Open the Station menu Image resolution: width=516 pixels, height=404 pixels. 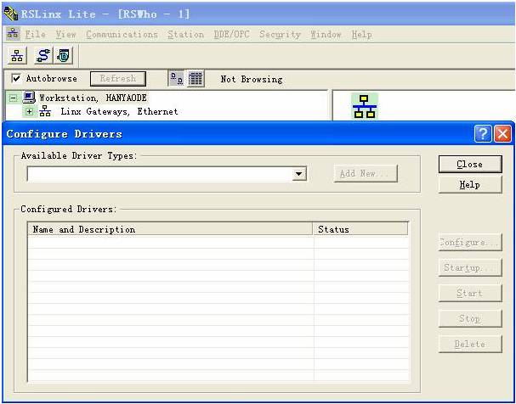coord(185,34)
